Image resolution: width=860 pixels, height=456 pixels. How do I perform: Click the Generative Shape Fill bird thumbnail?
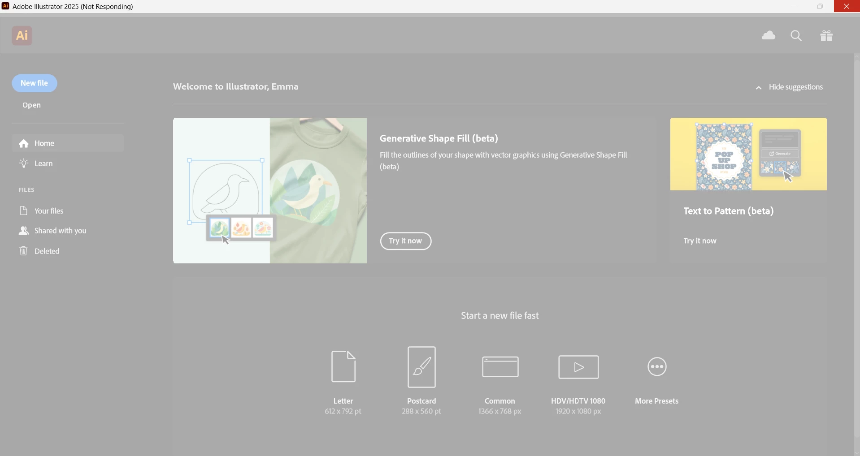click(270, 191)
